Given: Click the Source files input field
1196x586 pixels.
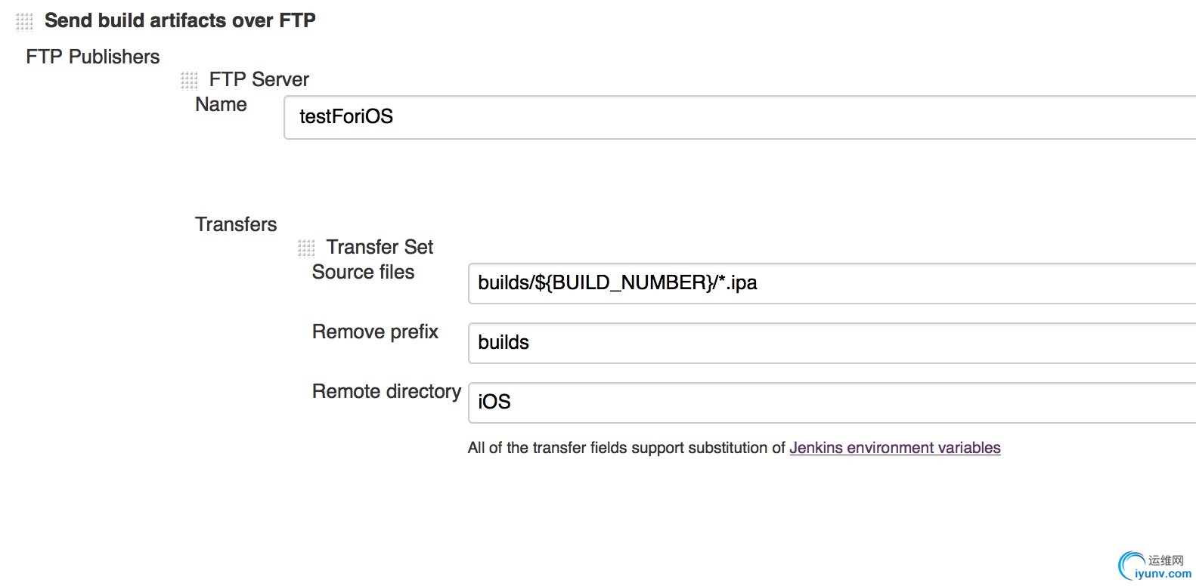Looking at the screenshot, I should click(832, 283).
